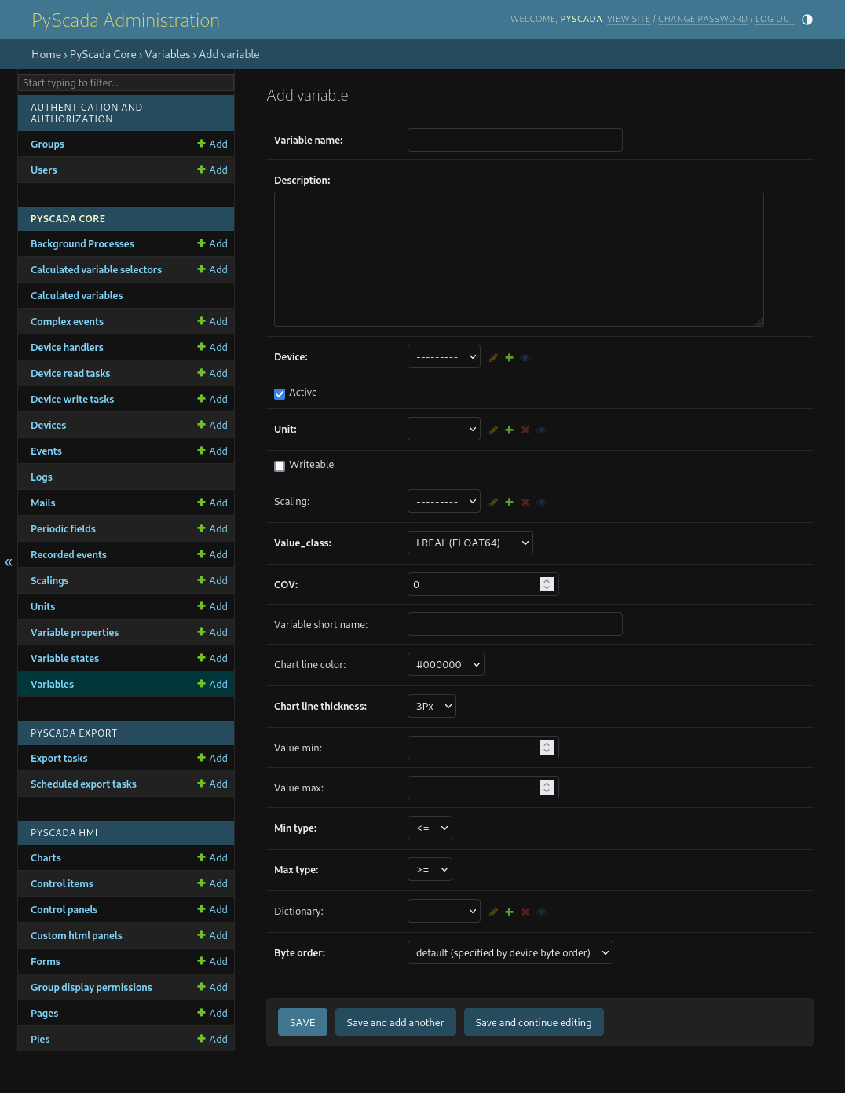
Task: Open the Value_class dropdown
Action: coord(470,543)
